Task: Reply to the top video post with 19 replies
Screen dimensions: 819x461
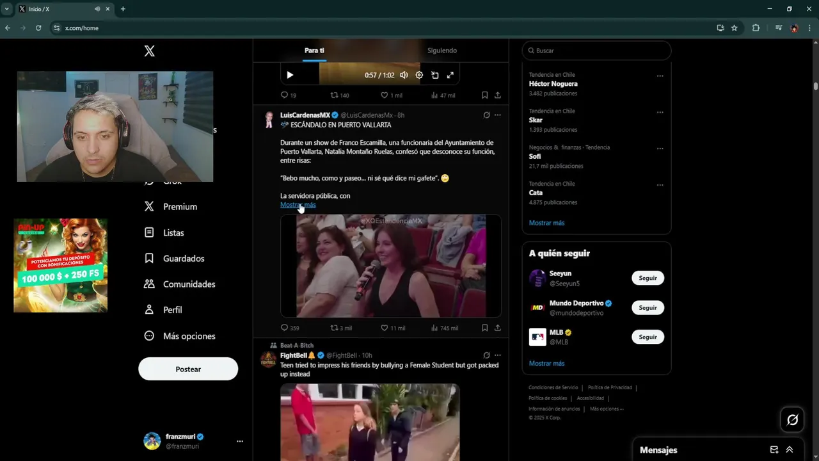Action: coord(289,95)
